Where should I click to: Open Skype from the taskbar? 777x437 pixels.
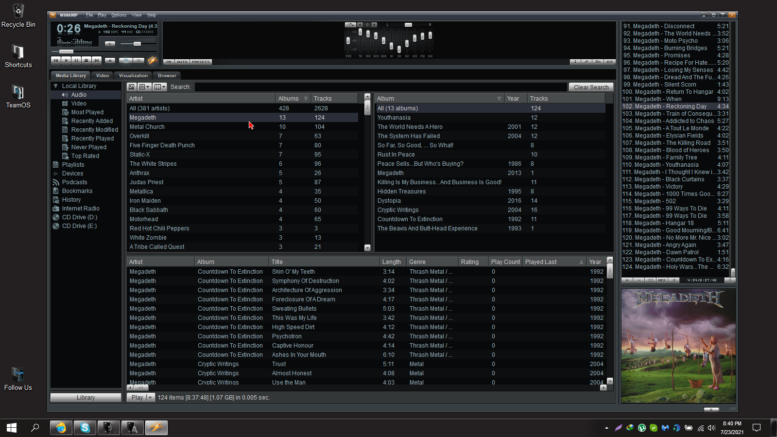(x=85, y=428)
